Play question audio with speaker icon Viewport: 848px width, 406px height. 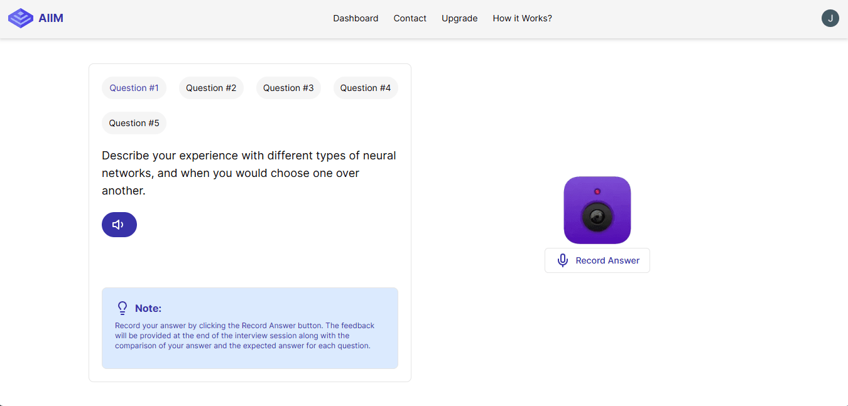pyautogui.click(x=119, y=225)
